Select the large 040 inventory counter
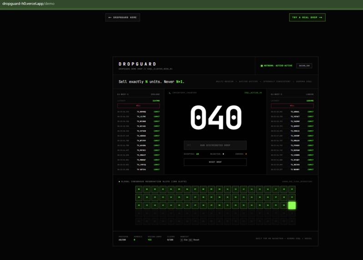The width and height of the screenshot is (363, 260). point(216,118)
